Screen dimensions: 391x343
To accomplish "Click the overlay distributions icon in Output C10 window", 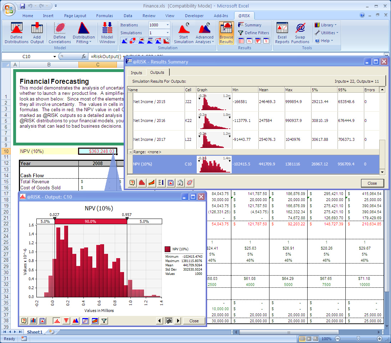I will point(76,321).
